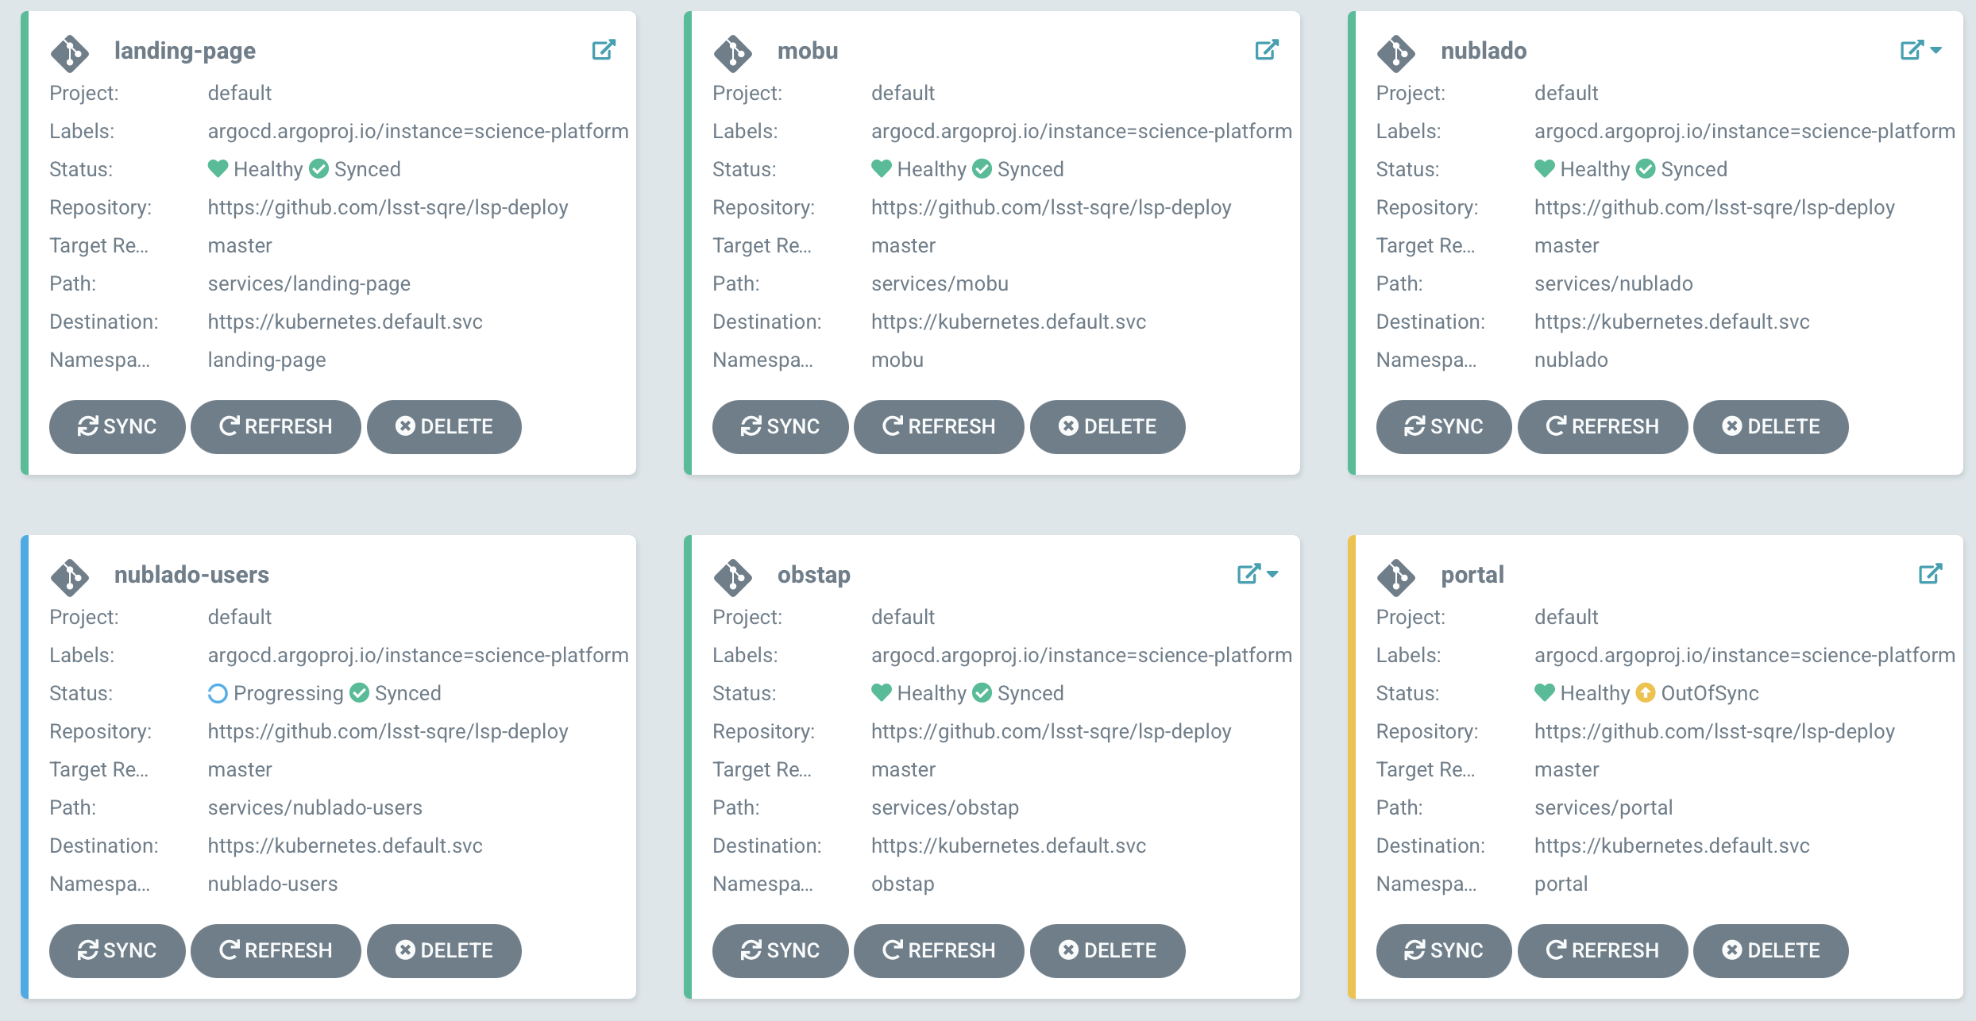Sync the landing-page application

[118, 426]
